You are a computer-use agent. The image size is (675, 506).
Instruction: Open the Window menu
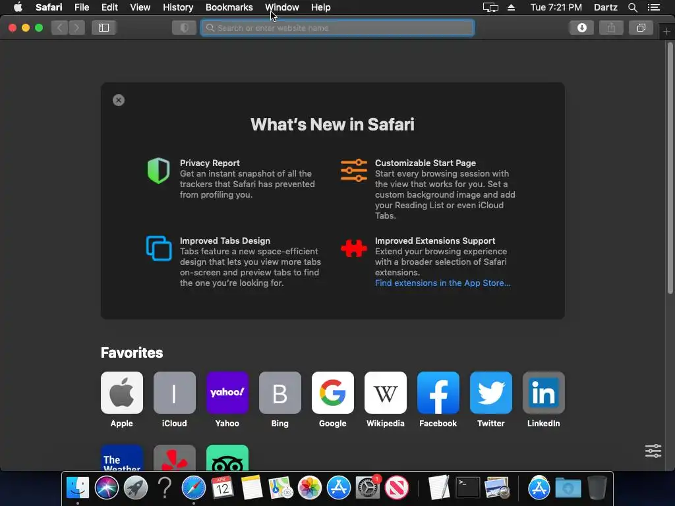click(282, 7)
